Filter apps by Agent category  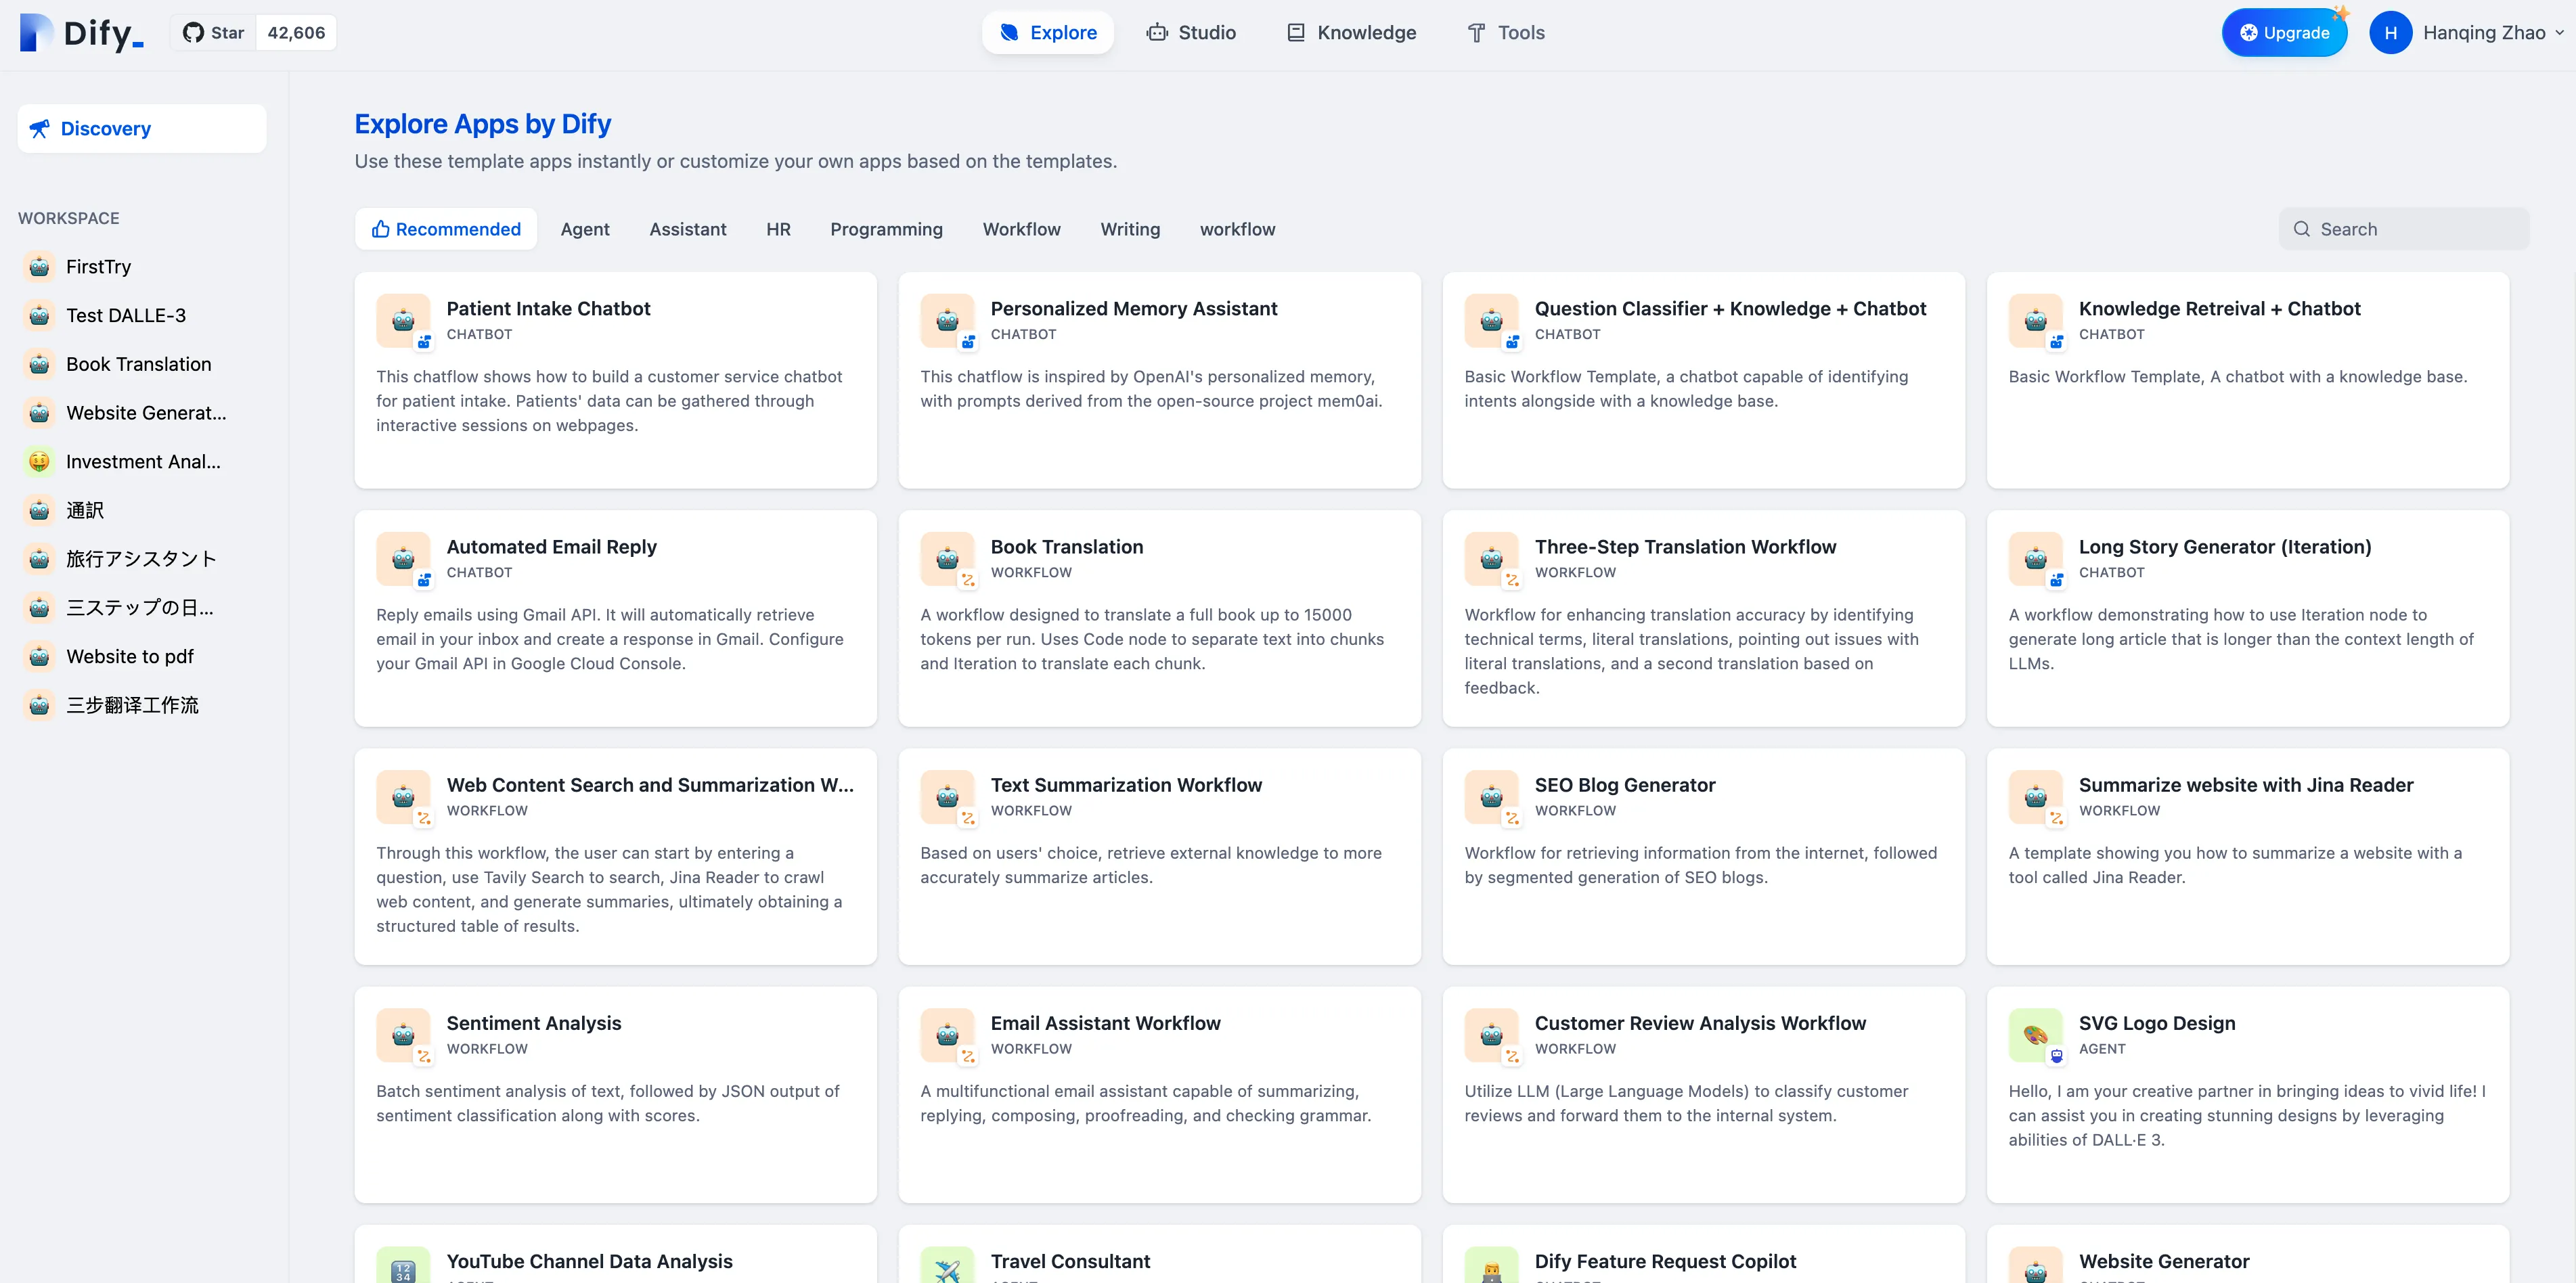pos(585,229)
